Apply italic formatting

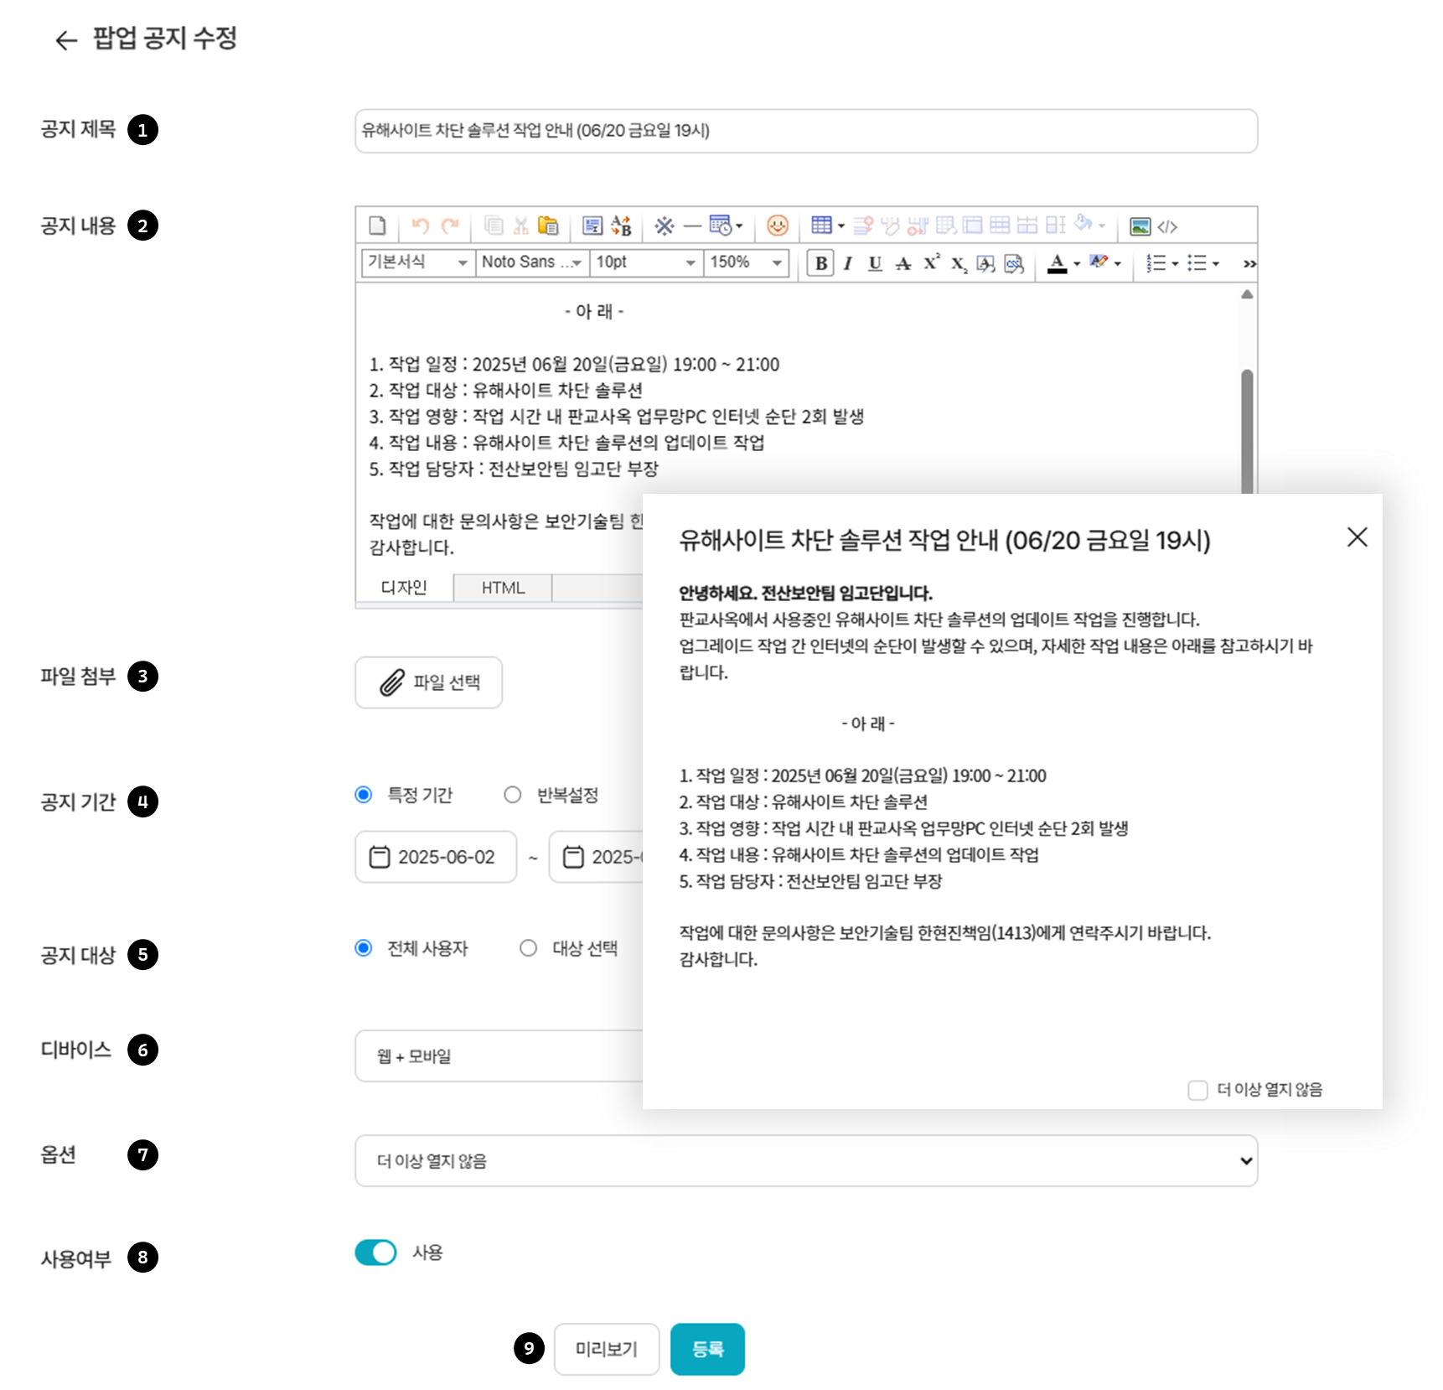[848, 264]
